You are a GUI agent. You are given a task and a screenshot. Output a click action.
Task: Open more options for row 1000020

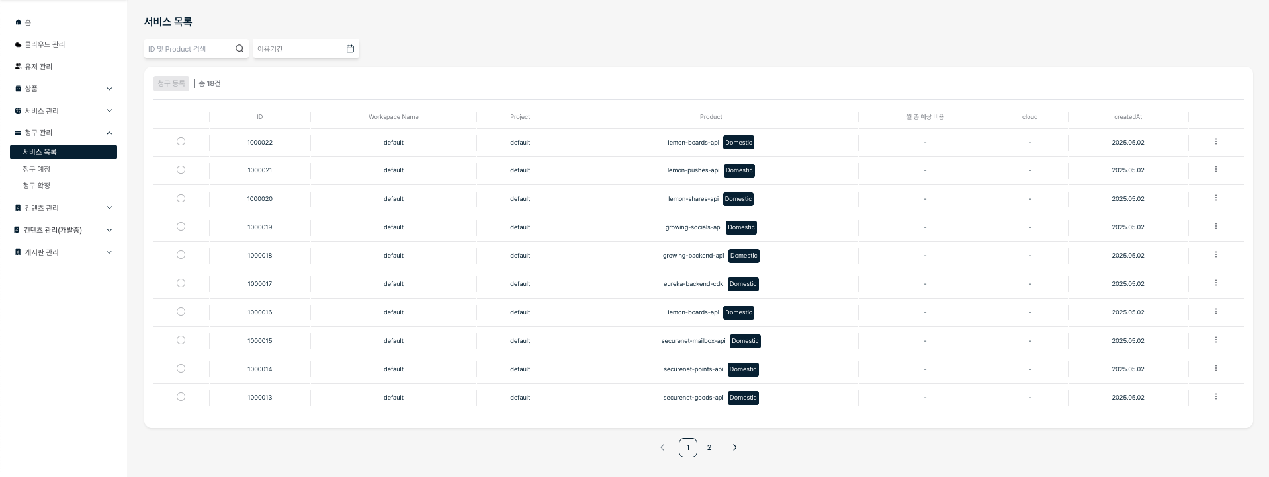coord(1215,198)
